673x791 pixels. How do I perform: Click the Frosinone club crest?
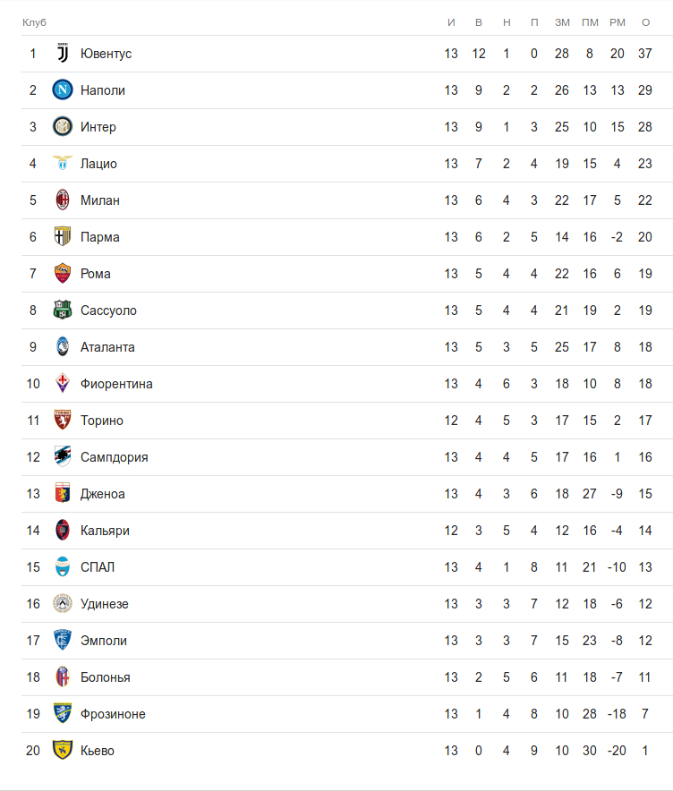click(x=62, y=714)
